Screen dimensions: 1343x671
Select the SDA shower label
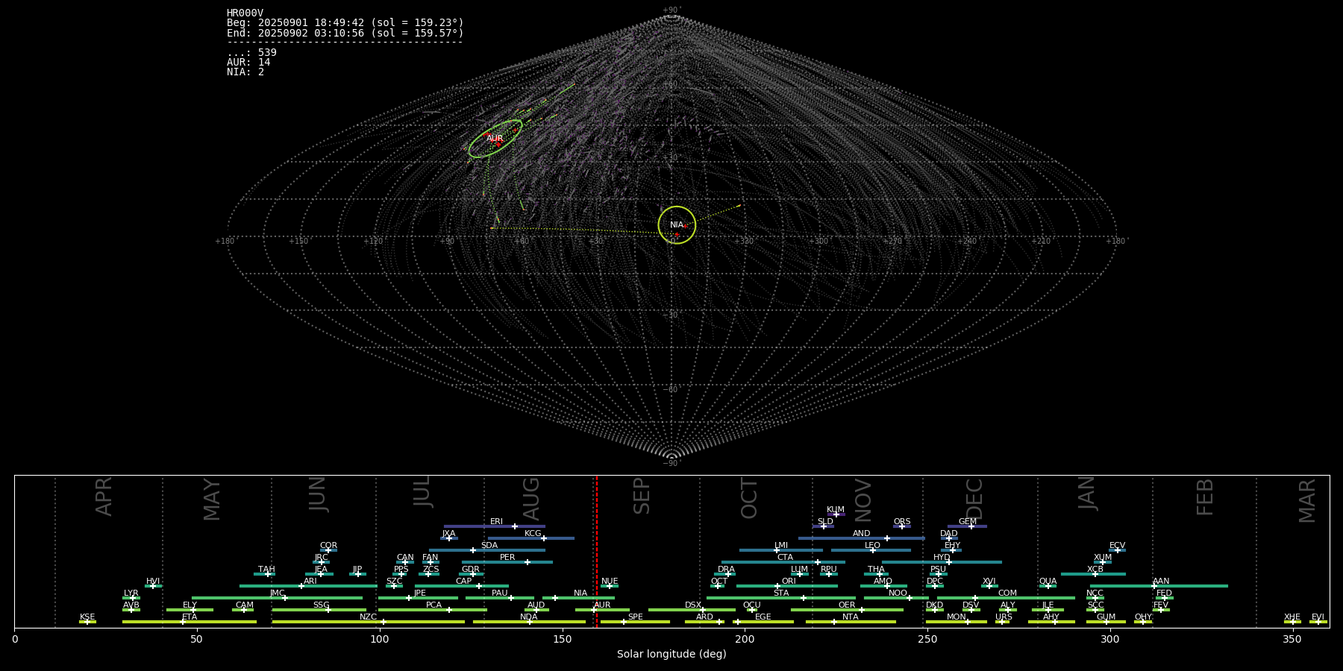click(489, 546)
